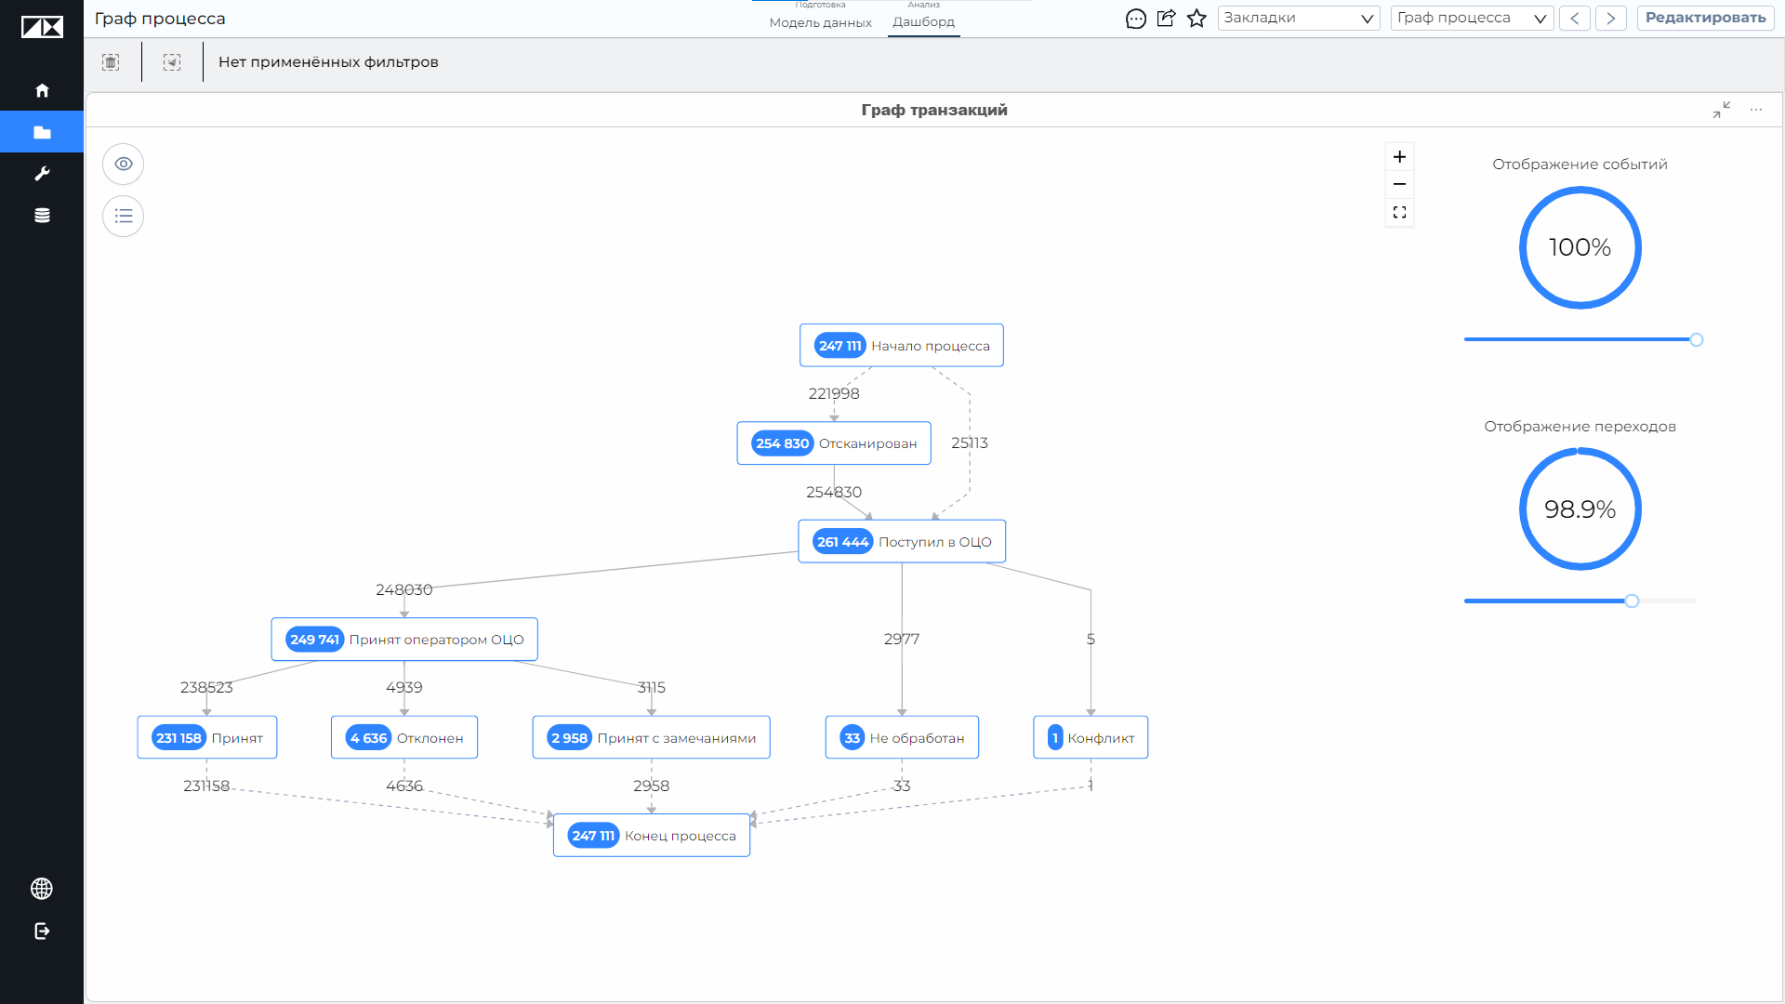Select the Принят оператором ОЦО node
Screen dimensions: 1785x1004
[x=404, y=640]
